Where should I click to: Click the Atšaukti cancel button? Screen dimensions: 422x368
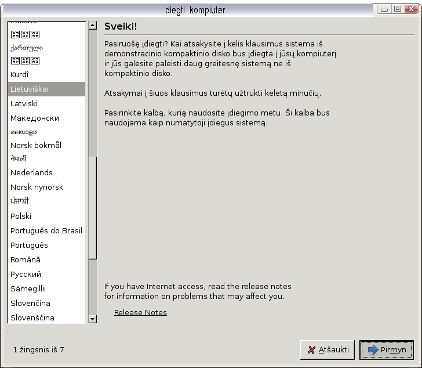point(328,350)
